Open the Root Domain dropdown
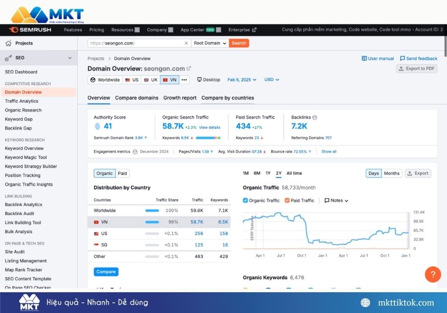 210,43
